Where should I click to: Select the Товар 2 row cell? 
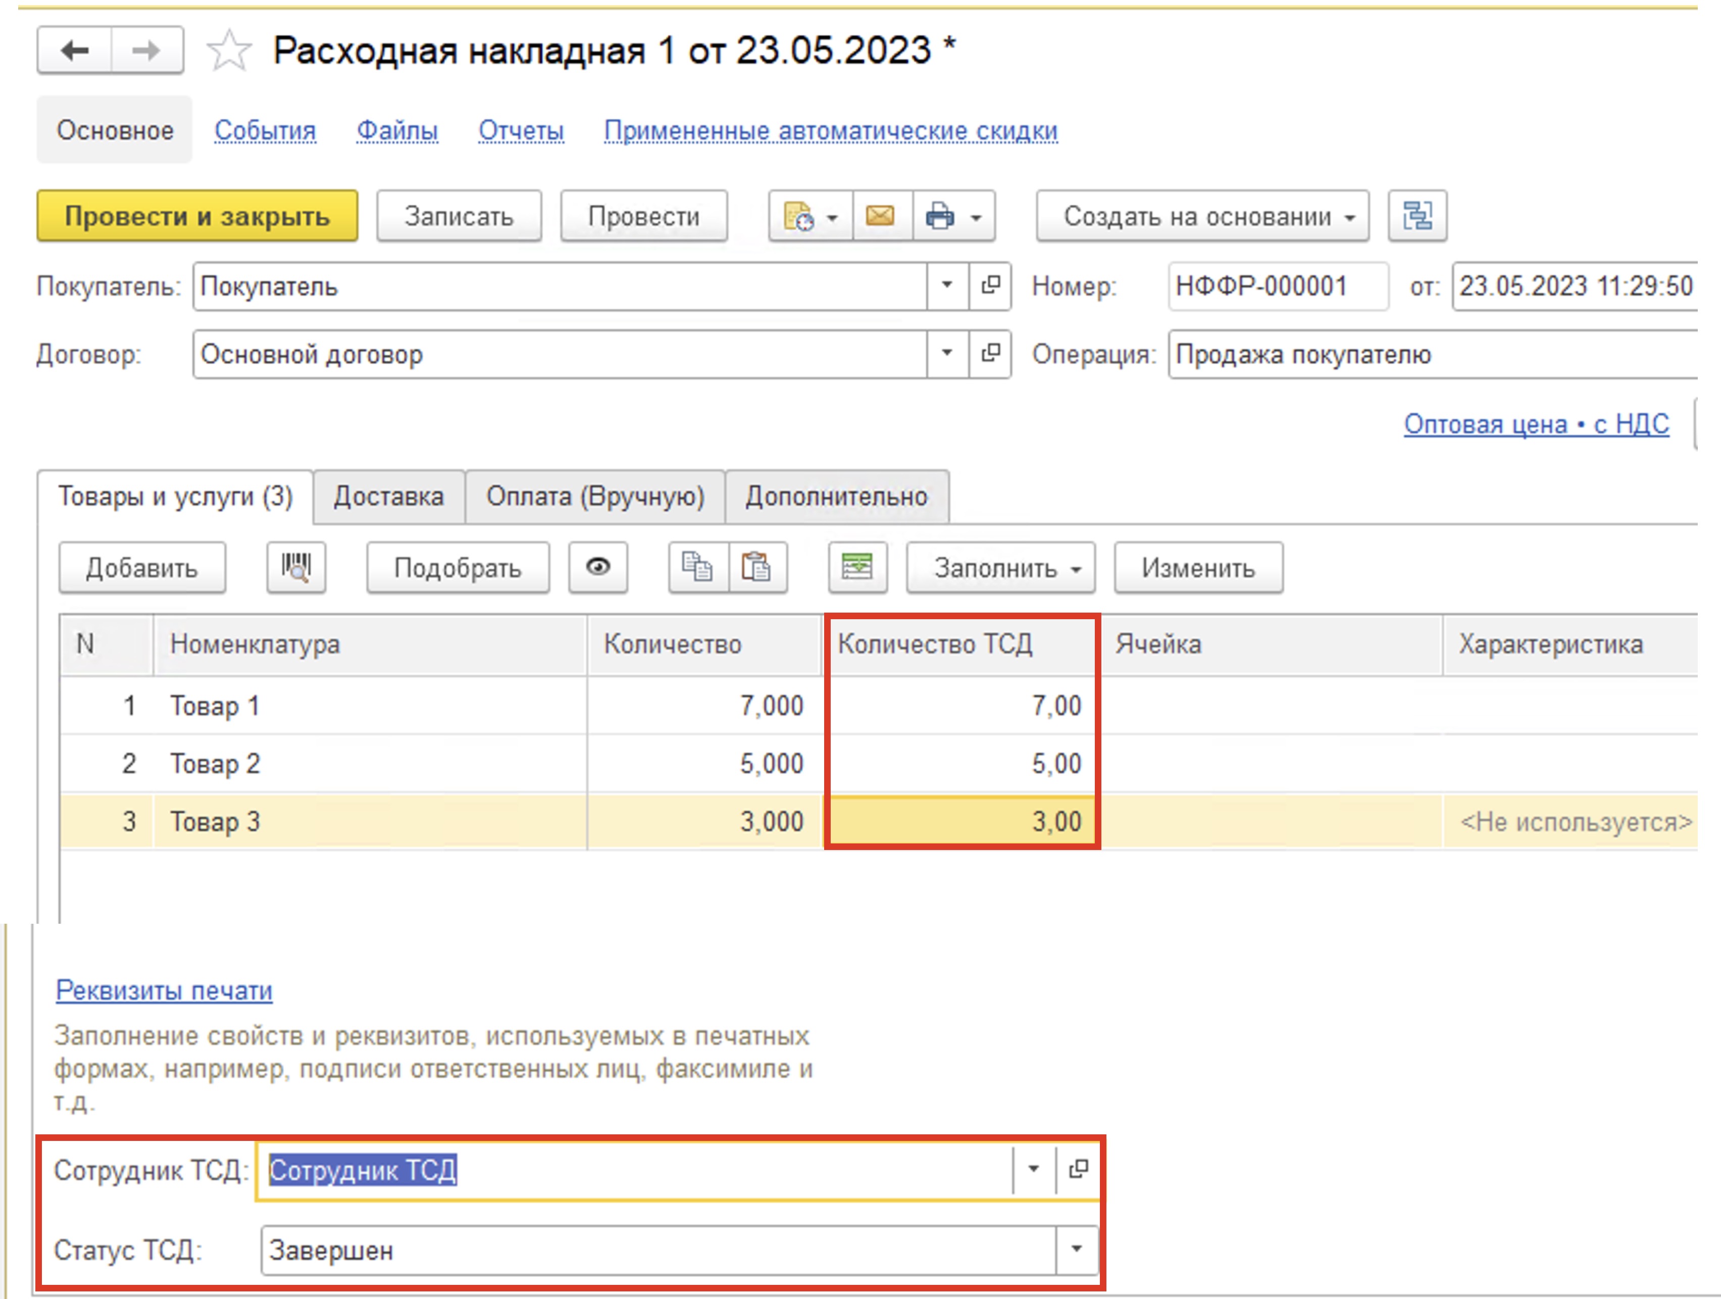coord(370,764)
